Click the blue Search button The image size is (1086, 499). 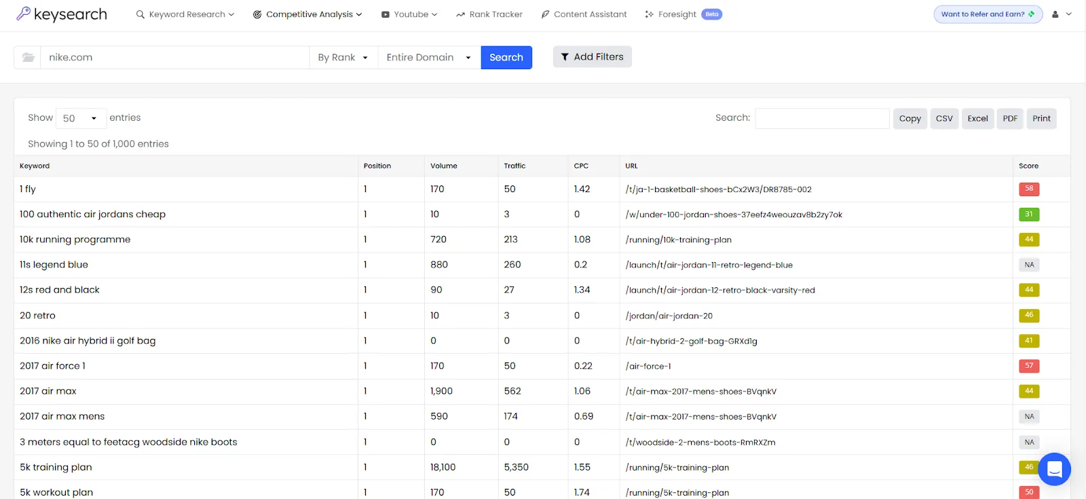tap(506, 58)
